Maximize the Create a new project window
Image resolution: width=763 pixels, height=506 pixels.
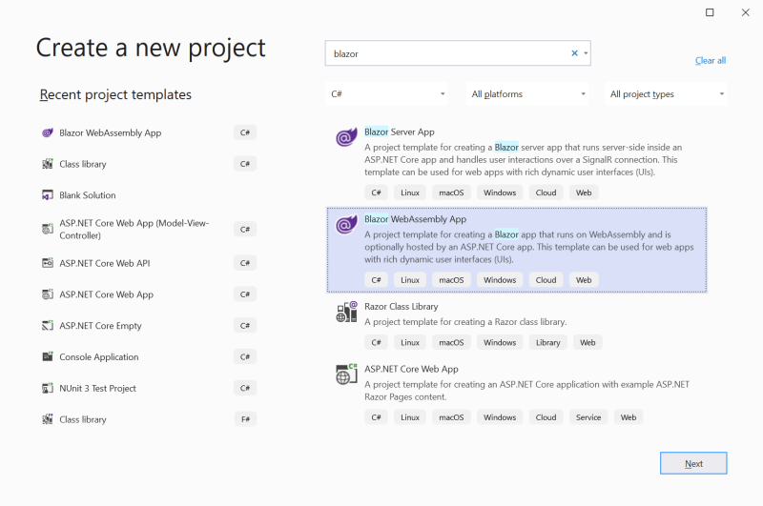710,12
